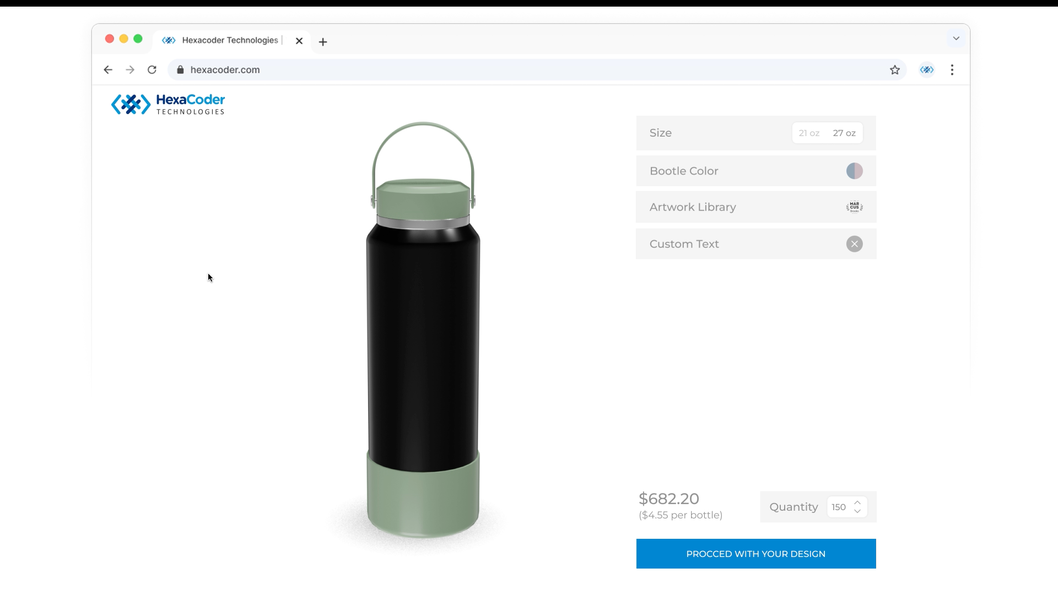Image resolution: width=1058 pixels, height=595 pixels.
Task: Switch to the Hexacoder Technologies tab
Action: pyautogui.click(x=230, y=40)
